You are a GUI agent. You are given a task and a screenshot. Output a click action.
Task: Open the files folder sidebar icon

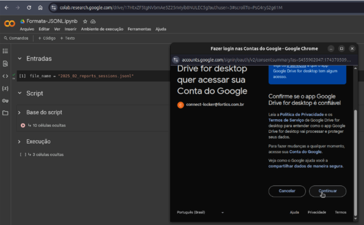click(x=5, y=113)
